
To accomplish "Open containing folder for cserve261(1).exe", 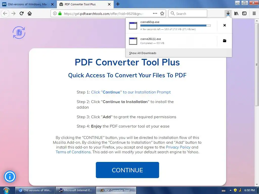I will [225, 41].
